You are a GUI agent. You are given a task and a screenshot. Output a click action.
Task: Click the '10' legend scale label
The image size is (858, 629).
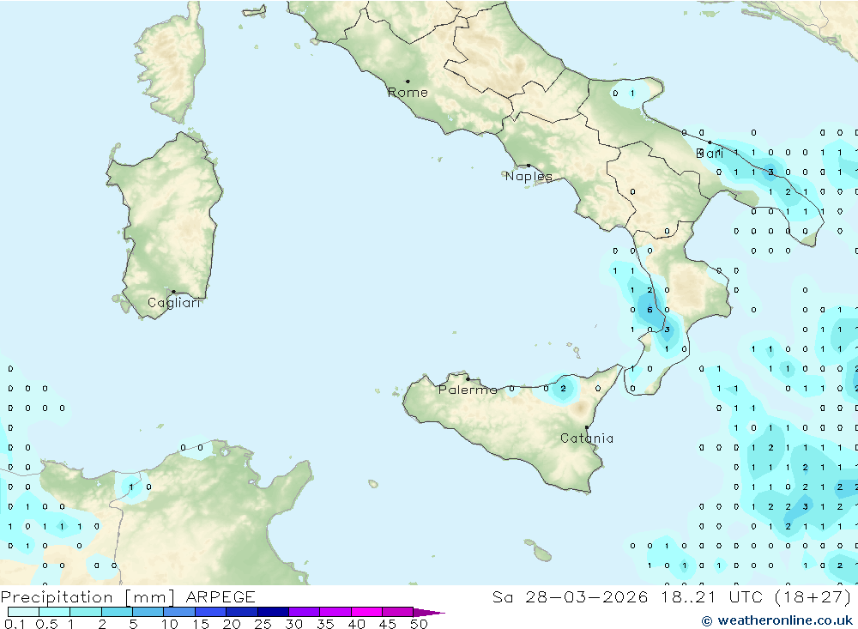[x=170, y=624]
